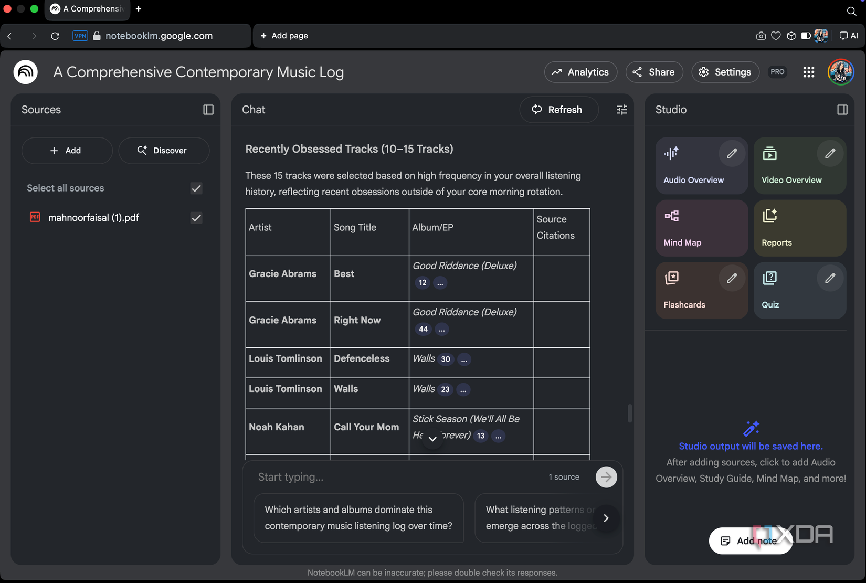
Task: Open citation 30 in Defenceless row
Action: tap(446, 359)
